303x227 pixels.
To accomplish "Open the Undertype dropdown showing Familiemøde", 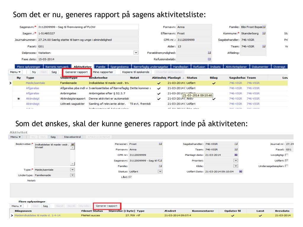I will [72, 175].
